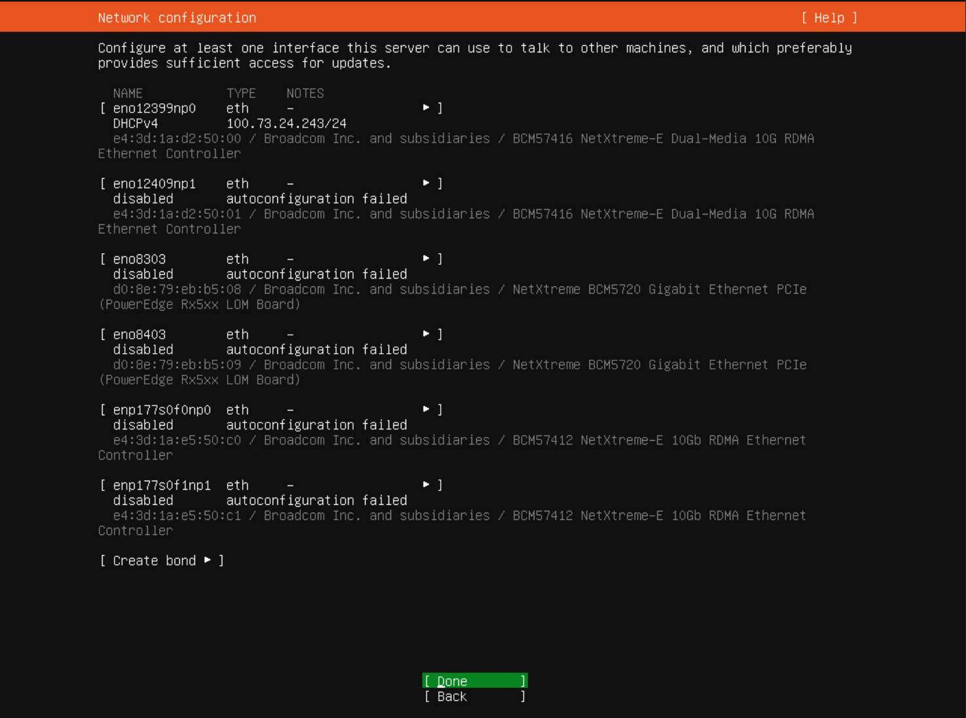
Task: Expand the enp177s0f0np0 actions arrow
Action: pos(426,409)
